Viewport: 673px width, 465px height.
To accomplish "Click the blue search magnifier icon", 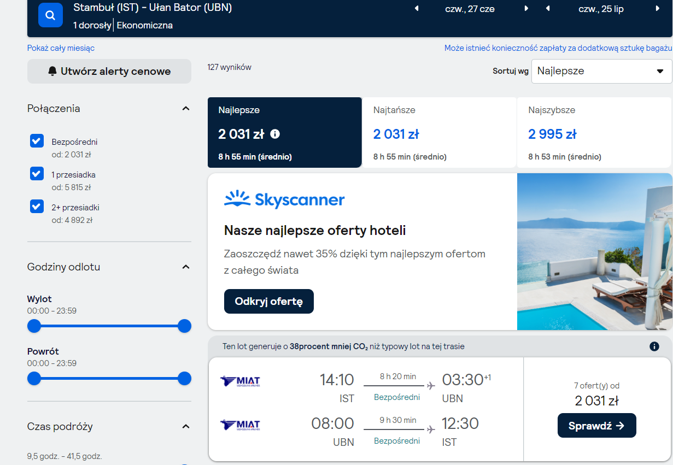I will click(x=50, y=15).
